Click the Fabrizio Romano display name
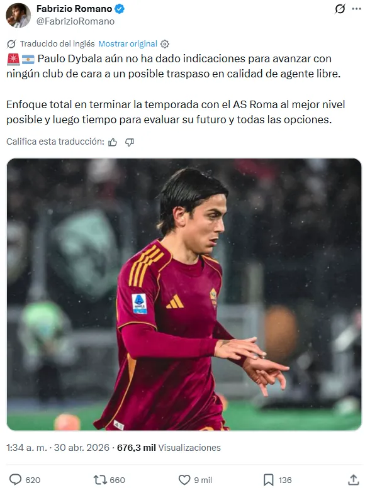The height and width of the screenshot is (488, 365). tap(74, 9)
